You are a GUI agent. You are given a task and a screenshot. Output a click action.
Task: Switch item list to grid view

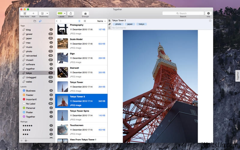click(x=85, y=21)
